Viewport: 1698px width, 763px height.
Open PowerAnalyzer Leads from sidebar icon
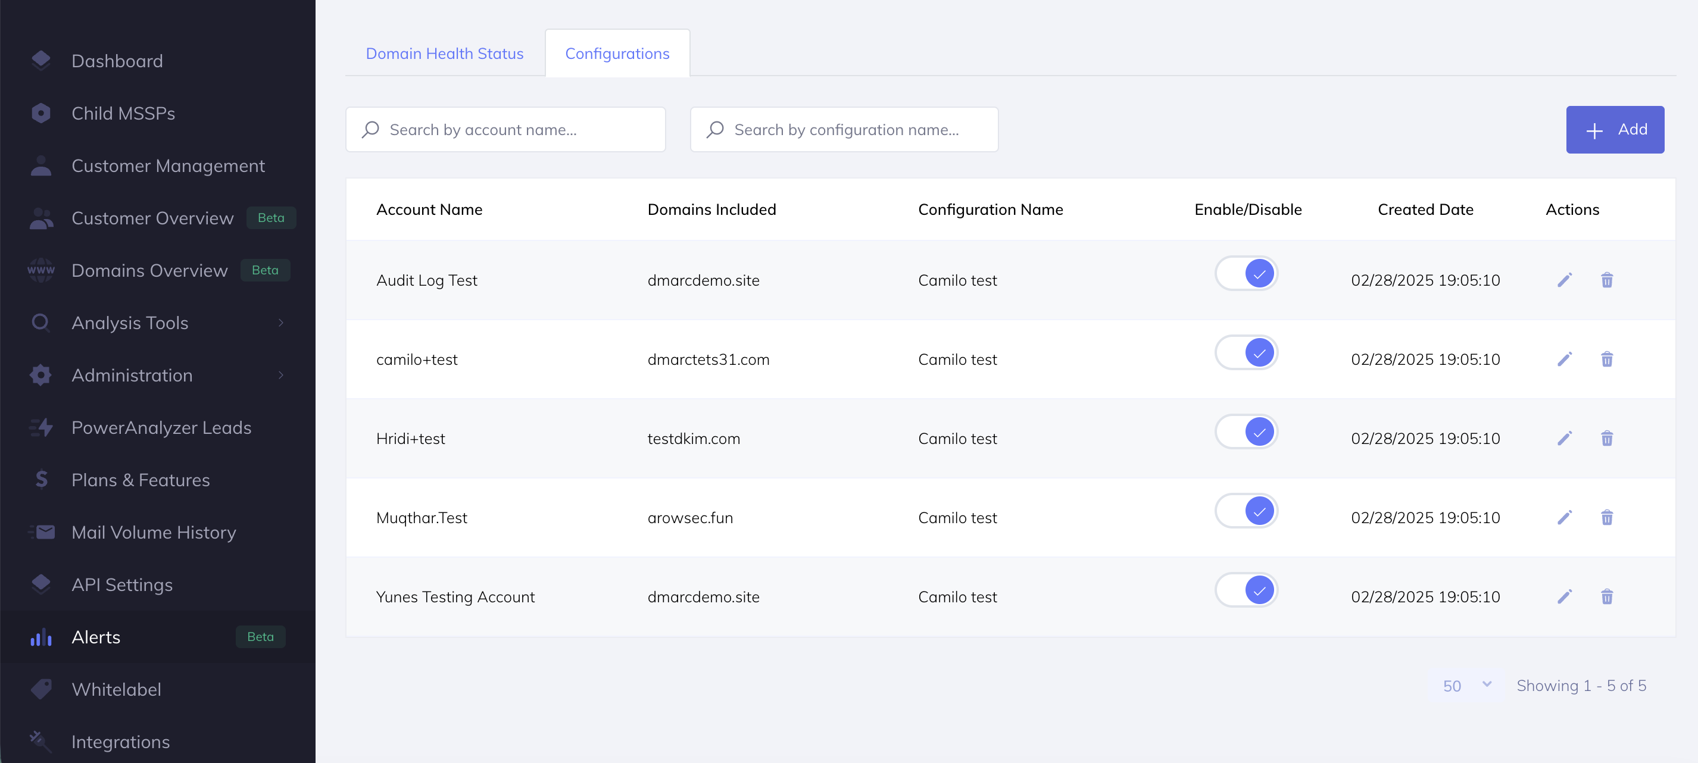(x=41, y=427)
